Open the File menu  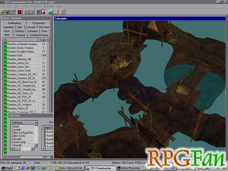coord(3,6)
